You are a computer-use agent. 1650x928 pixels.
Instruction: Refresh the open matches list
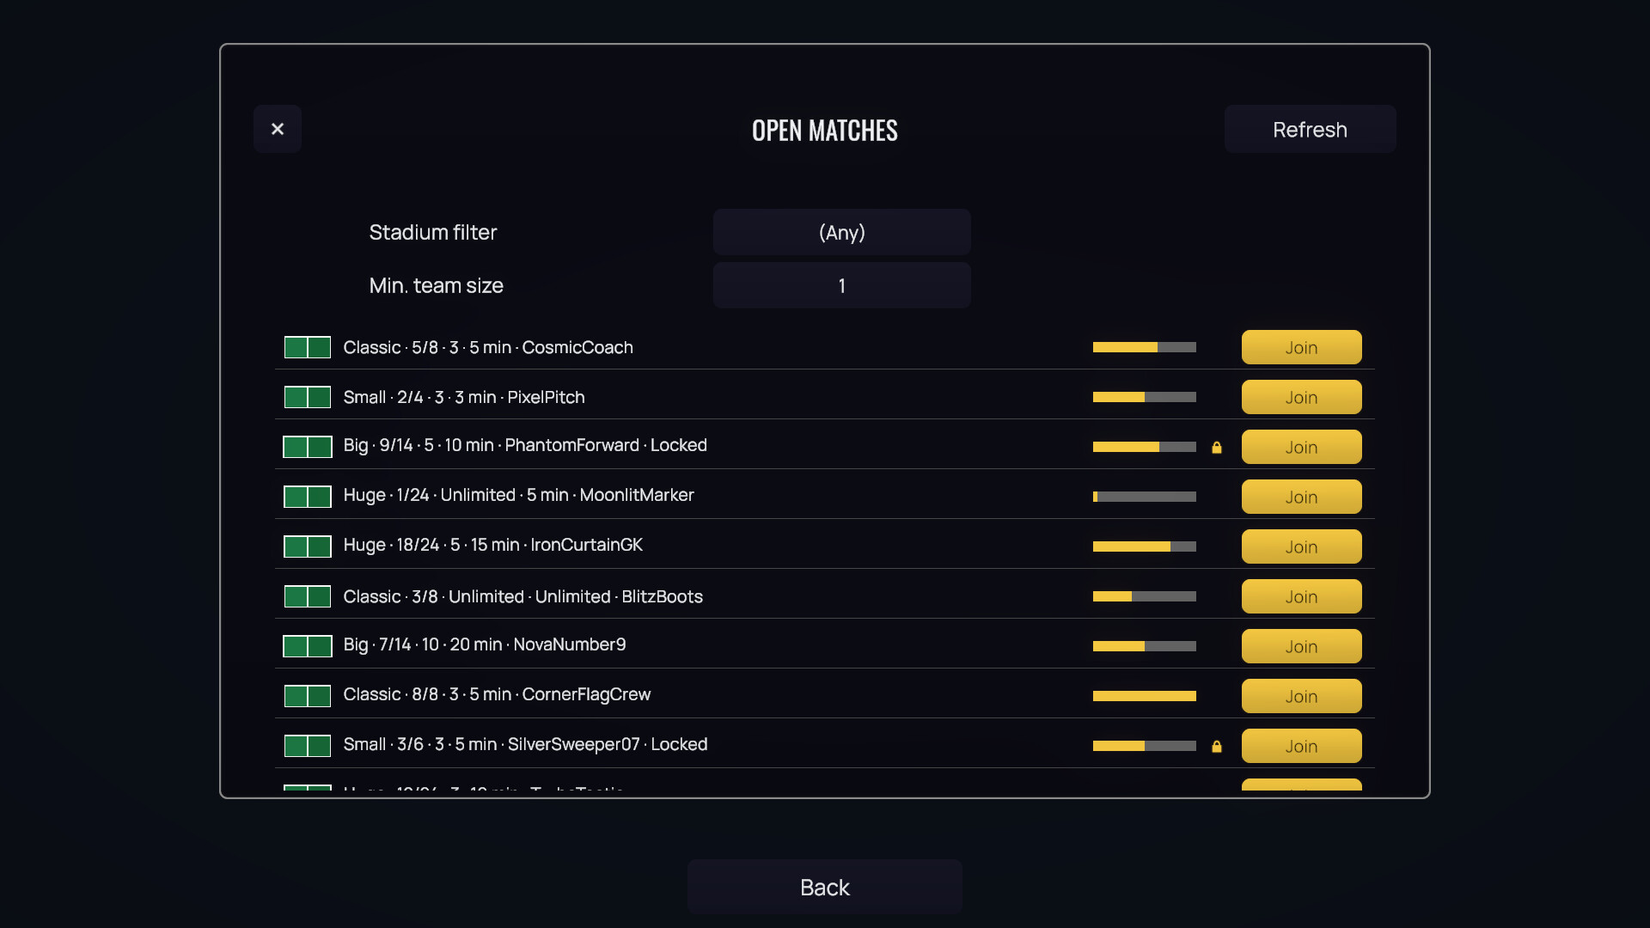tap(1311, 129)
